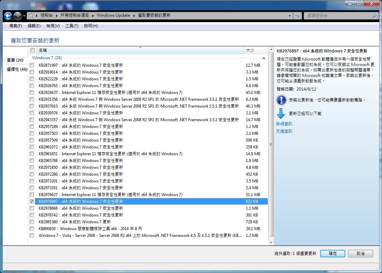Screen dimensions: 382x273
Task: Refresh the address bar location
Action: 297,16
